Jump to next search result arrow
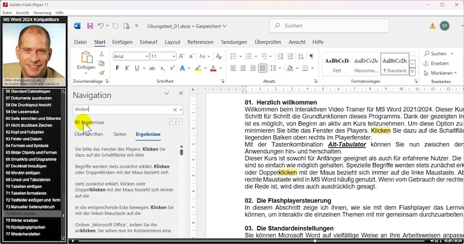This screenshot has height=244, width=464. click(x=179, y=122)
